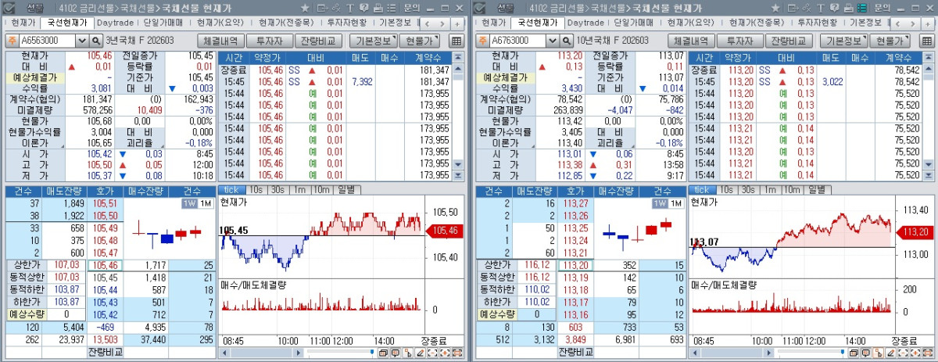Toggle 1M button in left window order book
Screen dimensions: 938x362
coord(205,203)
